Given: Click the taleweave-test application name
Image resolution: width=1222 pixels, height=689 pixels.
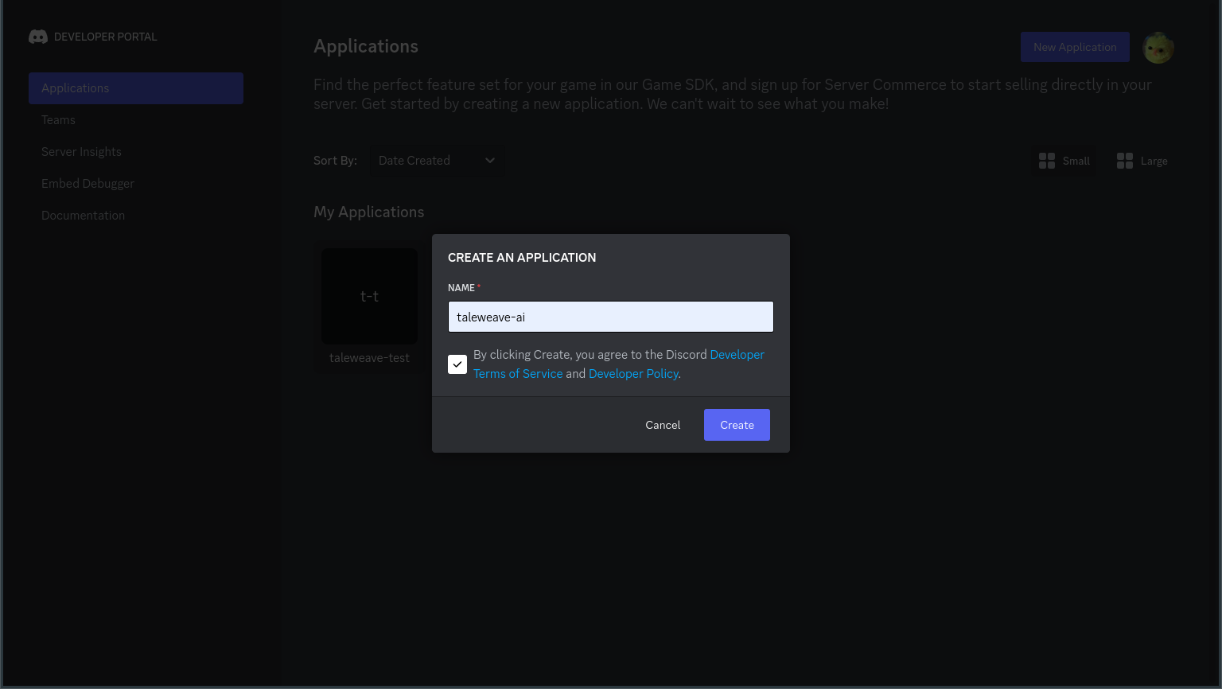Looking at the screenshot, I should coord(369,358).
